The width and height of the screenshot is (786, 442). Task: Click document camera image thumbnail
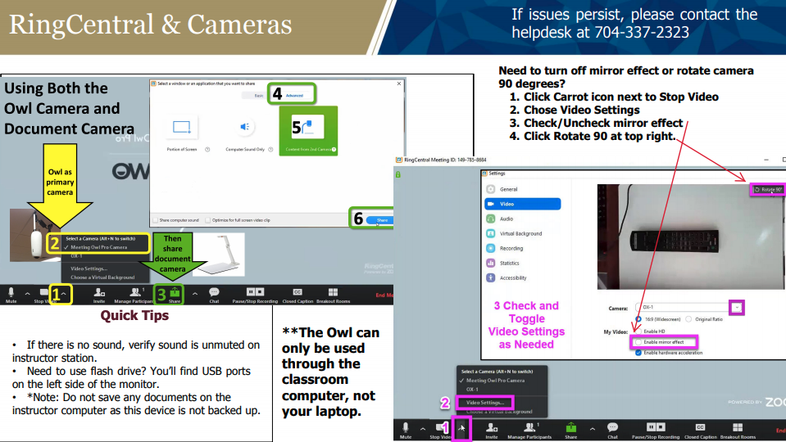[x=219, y=255]
